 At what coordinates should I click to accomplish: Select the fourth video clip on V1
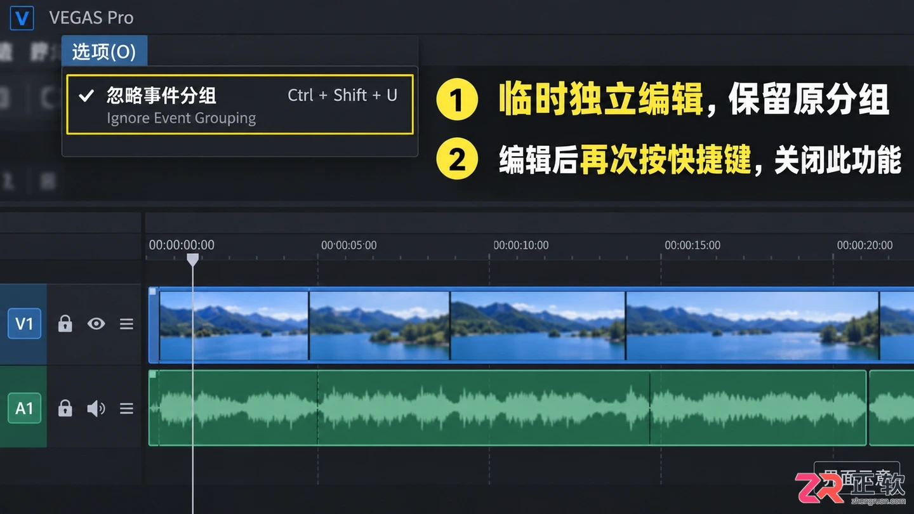coord(753,326)
